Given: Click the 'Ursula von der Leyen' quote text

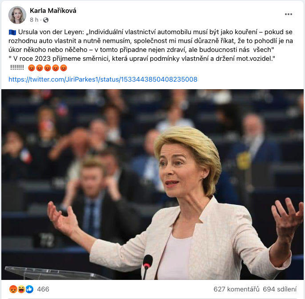Looking at the screenshot, I should (51, 32).
